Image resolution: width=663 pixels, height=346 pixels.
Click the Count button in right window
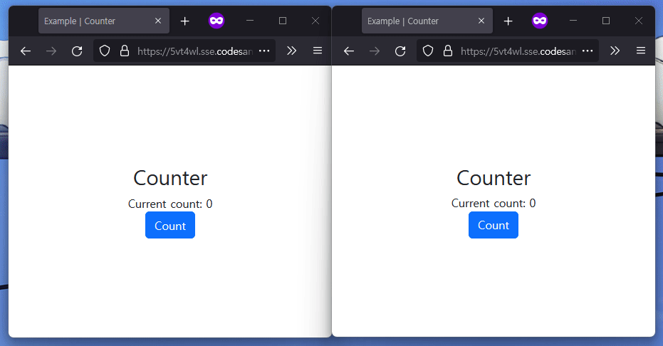pos(493,225)
